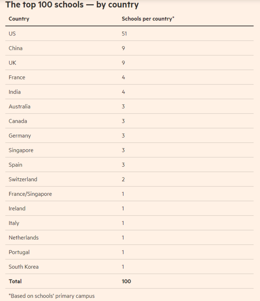Select the South Korea country cell
Viewport: 260px width, 301px height.
(x=24, y=267)
